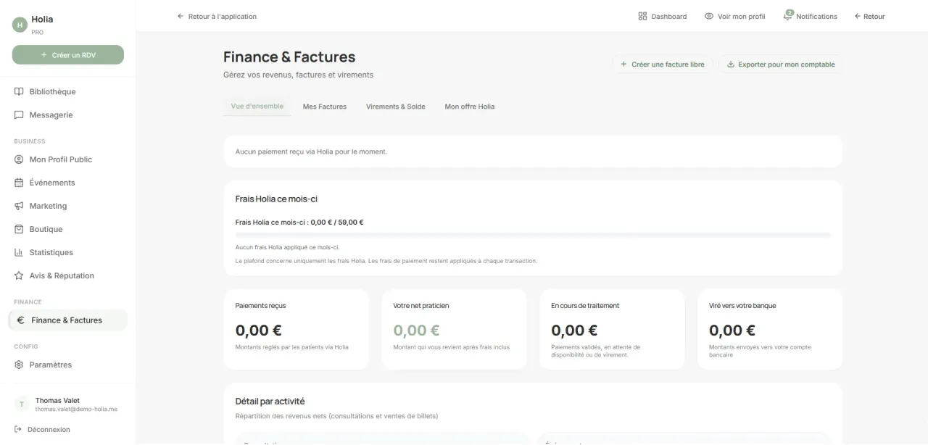Click Déconnexion to log out
Image resolution: width=928 pixels, height=445 pixels.
pos(42,429)
